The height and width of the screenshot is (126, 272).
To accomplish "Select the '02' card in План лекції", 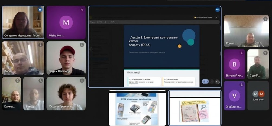I will pyautogui.click(x=179, y=81).
